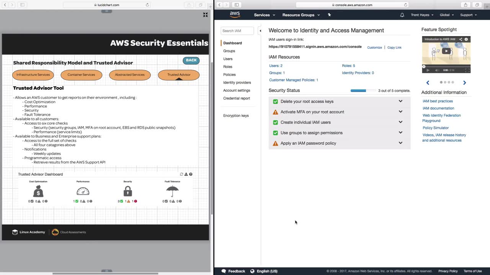490x275 pixels.
Task: Reload the AWS console page in Safari
Action: 406,5
